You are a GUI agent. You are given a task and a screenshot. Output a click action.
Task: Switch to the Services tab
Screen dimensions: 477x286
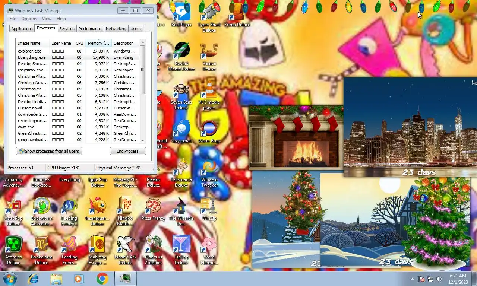pos(67,29)
